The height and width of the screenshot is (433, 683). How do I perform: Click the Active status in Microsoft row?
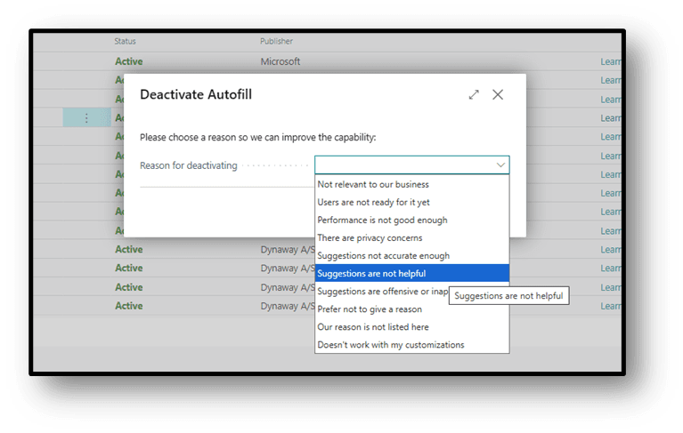129,61
